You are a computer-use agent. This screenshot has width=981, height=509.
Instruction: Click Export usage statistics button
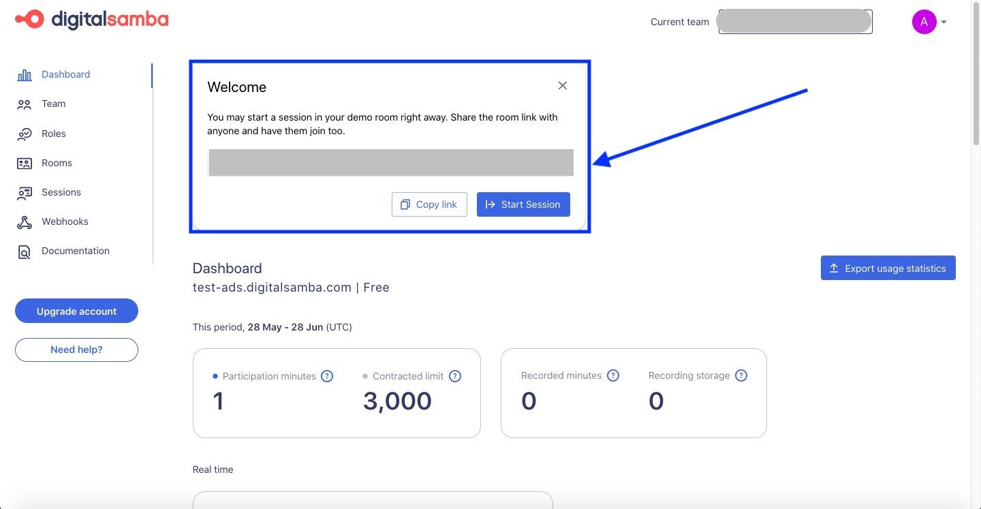(x=888, y=268)
